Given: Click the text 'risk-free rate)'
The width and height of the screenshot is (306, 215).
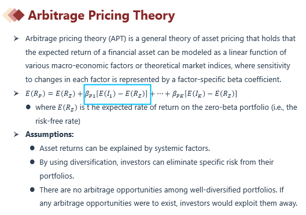Looking at the screenshot, I should pos(58,121).
